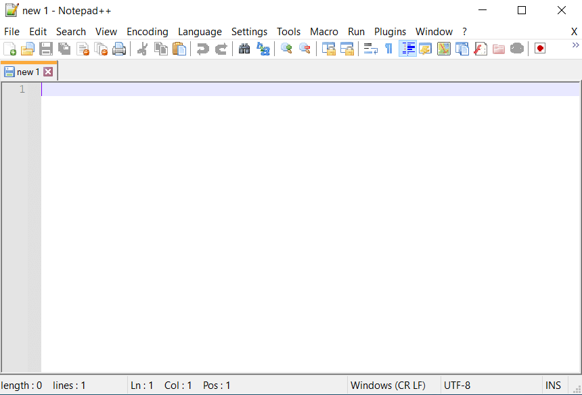The image size is (582, 395).
Task: Click the Replace icon in toolbar
Action: (263, 49)
